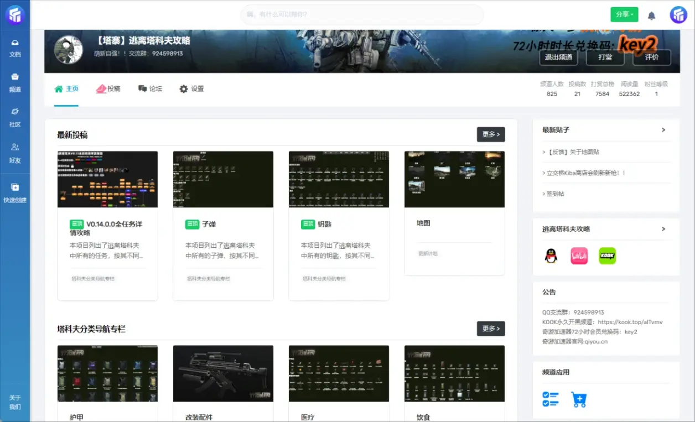Open 快速创建 in the sidebar

[15, 193]
